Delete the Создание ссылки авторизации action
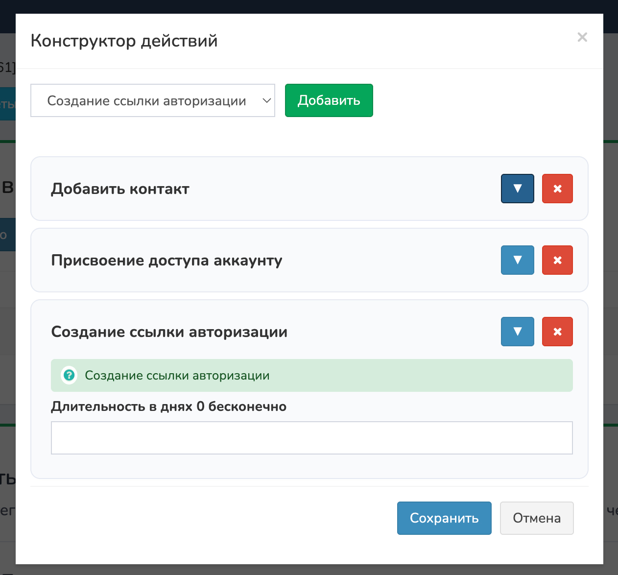Image resolution: width=618 pixels, height=575 pixels. [x=557, y=332]
